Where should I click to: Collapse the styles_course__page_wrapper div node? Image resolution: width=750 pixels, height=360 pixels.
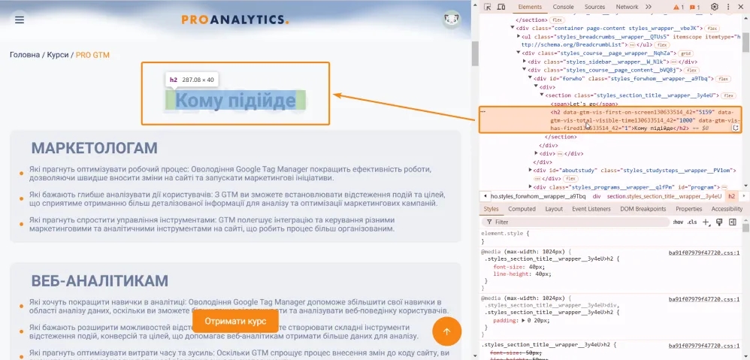[x=519, y=53]
